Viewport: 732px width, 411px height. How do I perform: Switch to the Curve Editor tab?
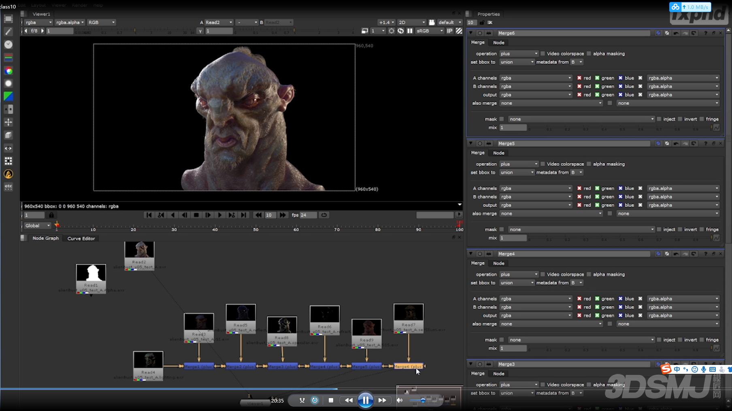(81, 238)
